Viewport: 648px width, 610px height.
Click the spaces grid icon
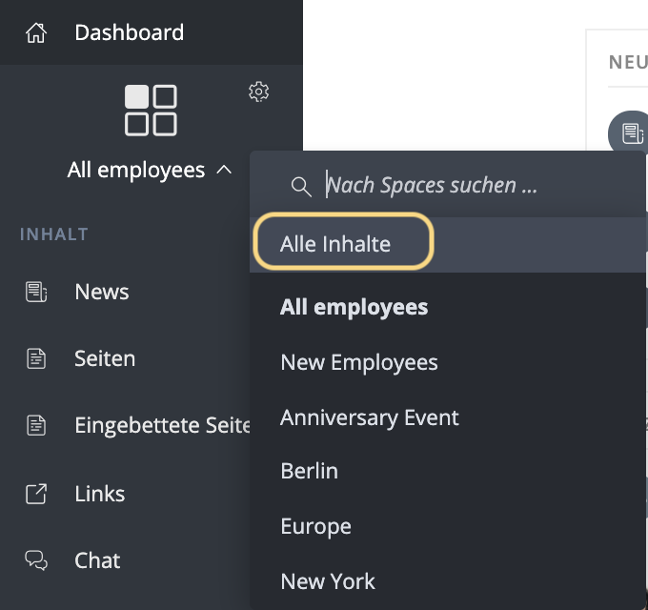[x=151, y=110]
